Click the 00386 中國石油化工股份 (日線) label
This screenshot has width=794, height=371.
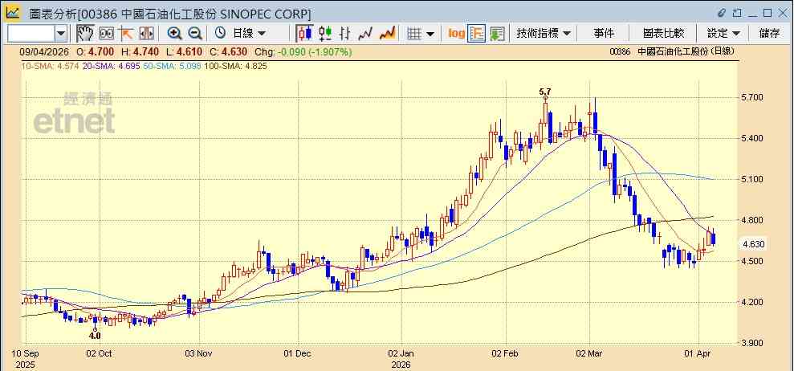[672, 51]
